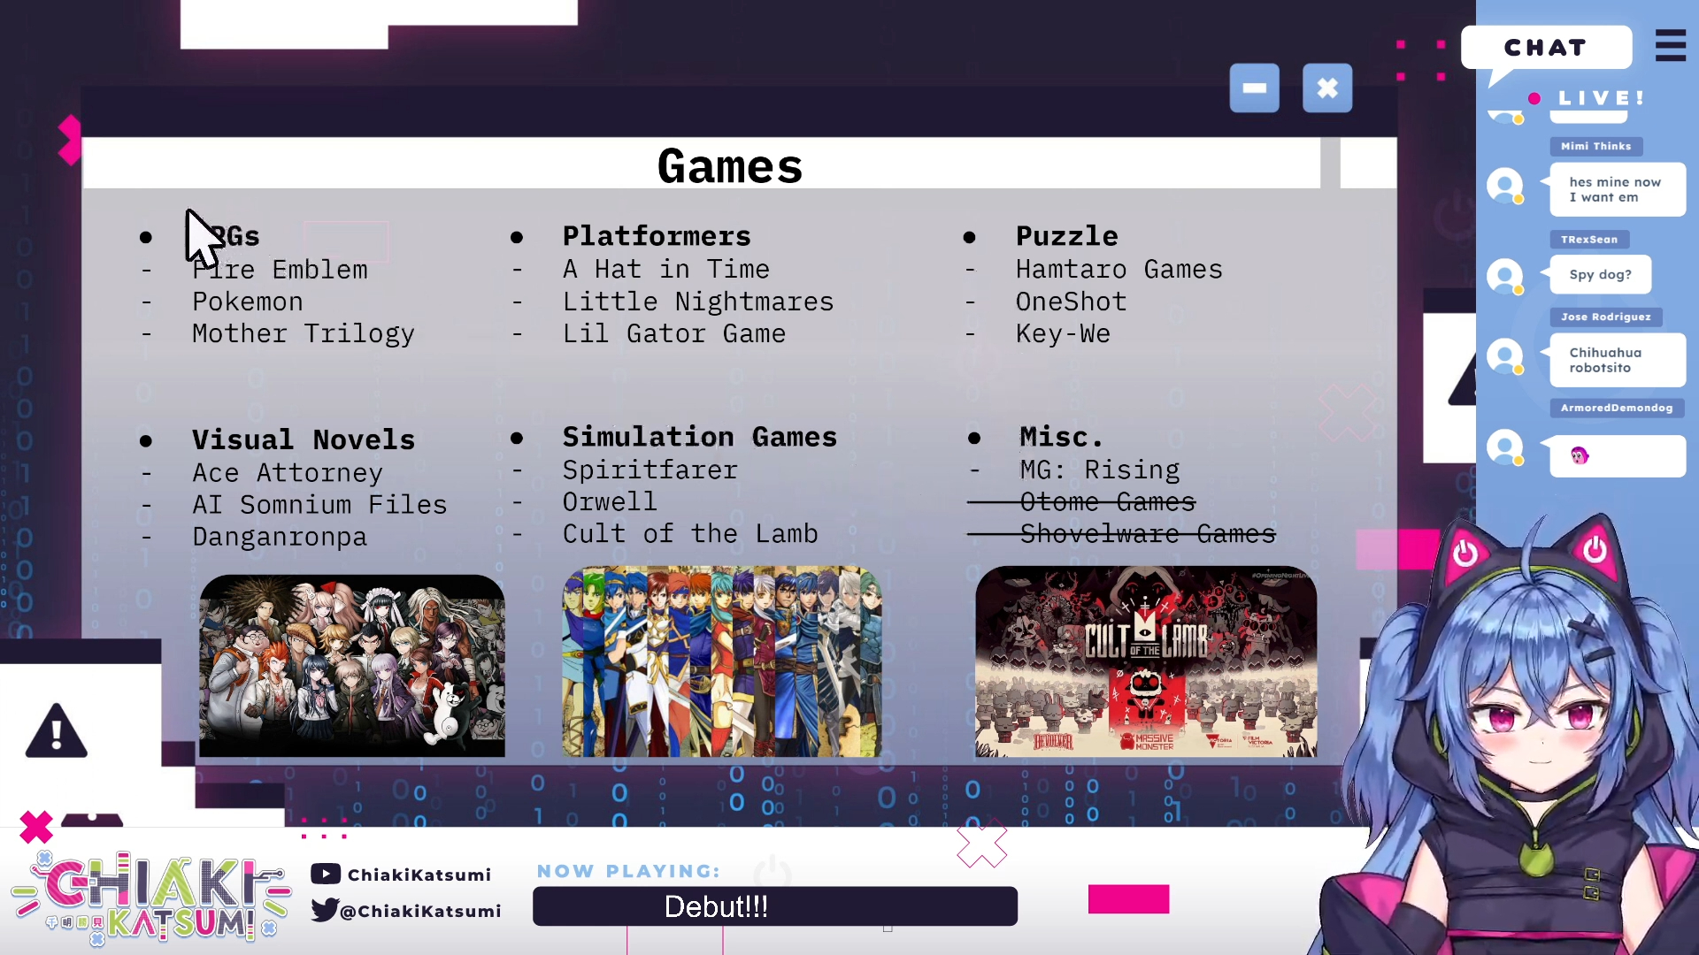Viewport: 1699px width, 955px height.
Task: Click the Simulation Games heading
Action: coord(700,437)
